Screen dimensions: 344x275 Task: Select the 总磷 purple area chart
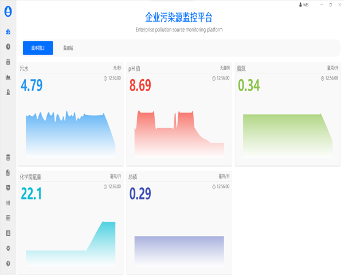[x=179, y=249]
